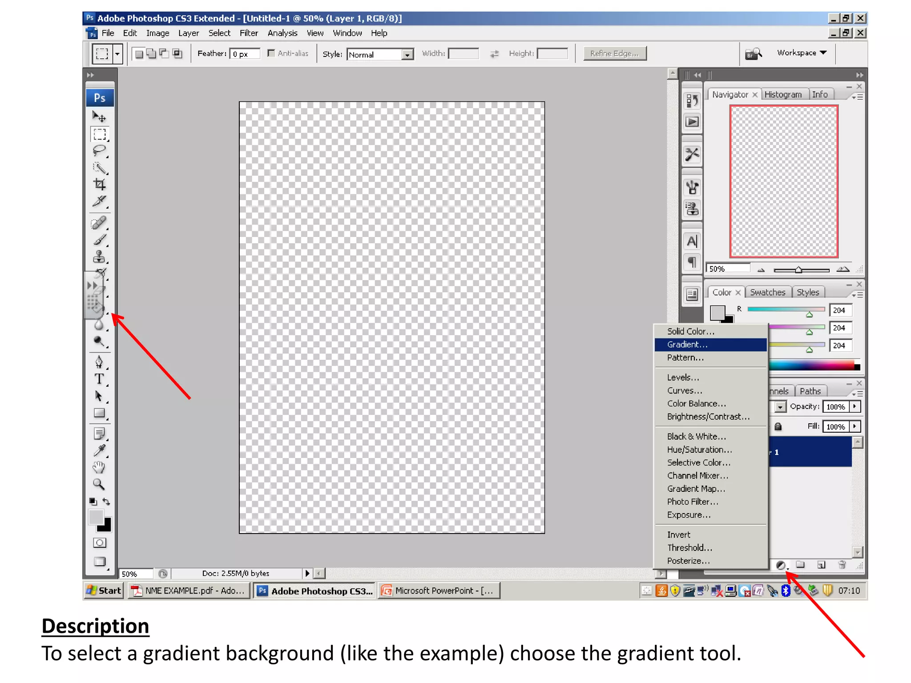Expand the toolbox to two columns
This screenshot has width=911, height=683.
(x=91, y=75)
